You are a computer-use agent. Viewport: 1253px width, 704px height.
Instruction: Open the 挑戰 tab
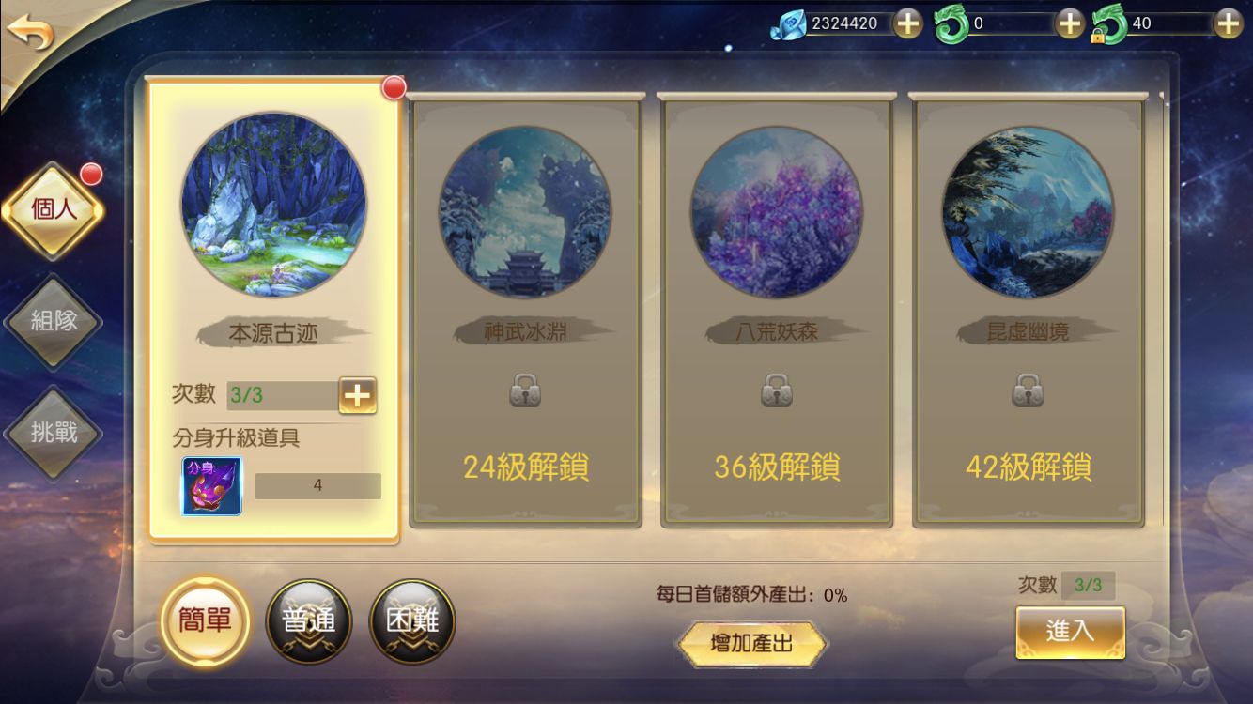coord(54,433)
